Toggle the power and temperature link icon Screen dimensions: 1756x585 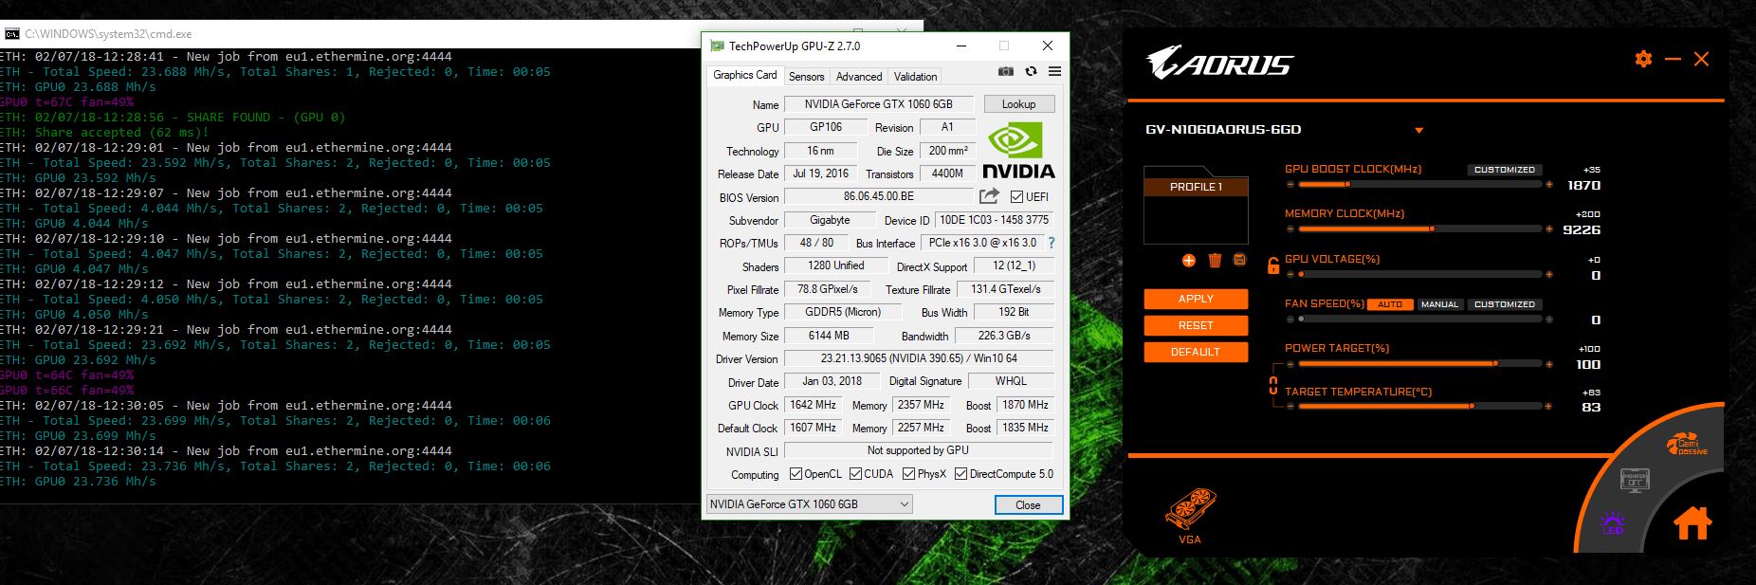pyautogui.click(x=1272, y=386)
